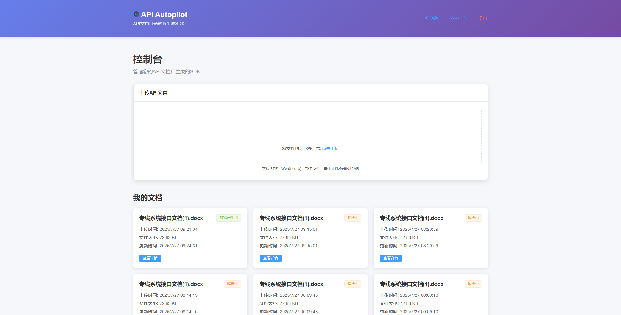Select the first 专线系统接口文档(1).docx card title
Screen dimensions: 621x315
pos(171,218)
